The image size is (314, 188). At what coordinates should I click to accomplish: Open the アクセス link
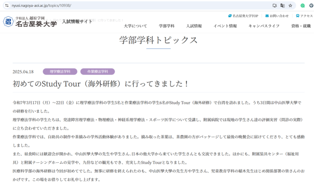click(x=306, y=16)
